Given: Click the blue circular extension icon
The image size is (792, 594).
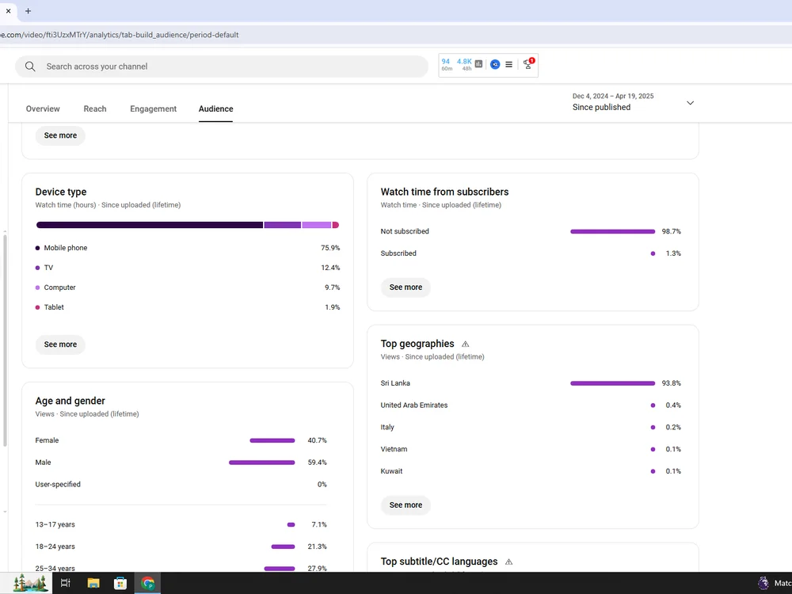Looking at the screenshot, I should point(495,64).
